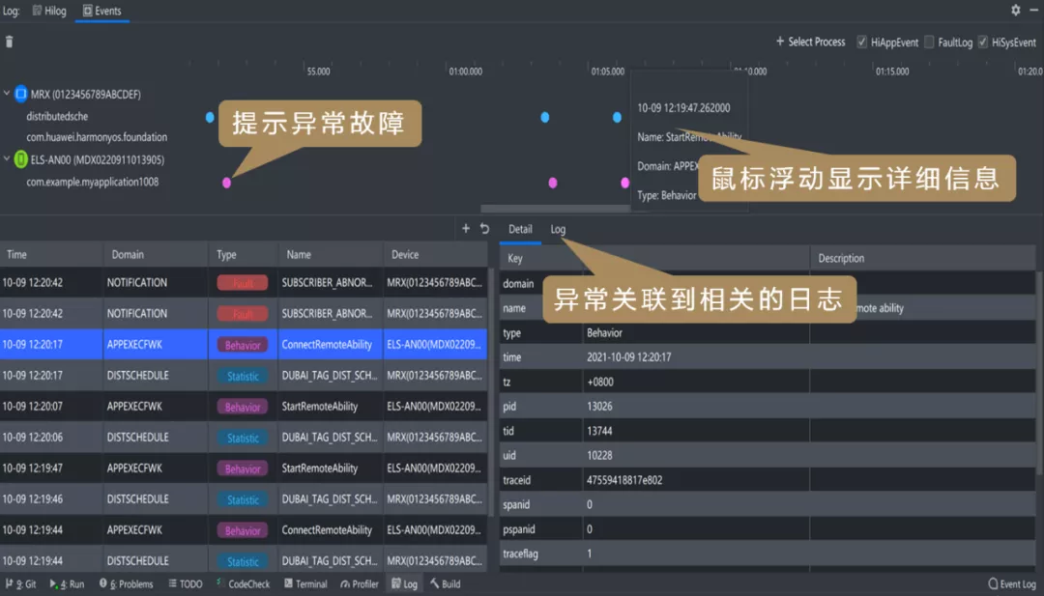This screenshot has height=596, width=1044.
Task: Select the com.example.myapplication1008 process row
Action: 93,182
